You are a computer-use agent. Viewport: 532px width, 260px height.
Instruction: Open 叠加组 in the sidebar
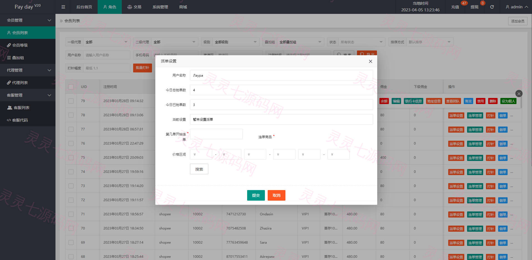tap(28, 58)
